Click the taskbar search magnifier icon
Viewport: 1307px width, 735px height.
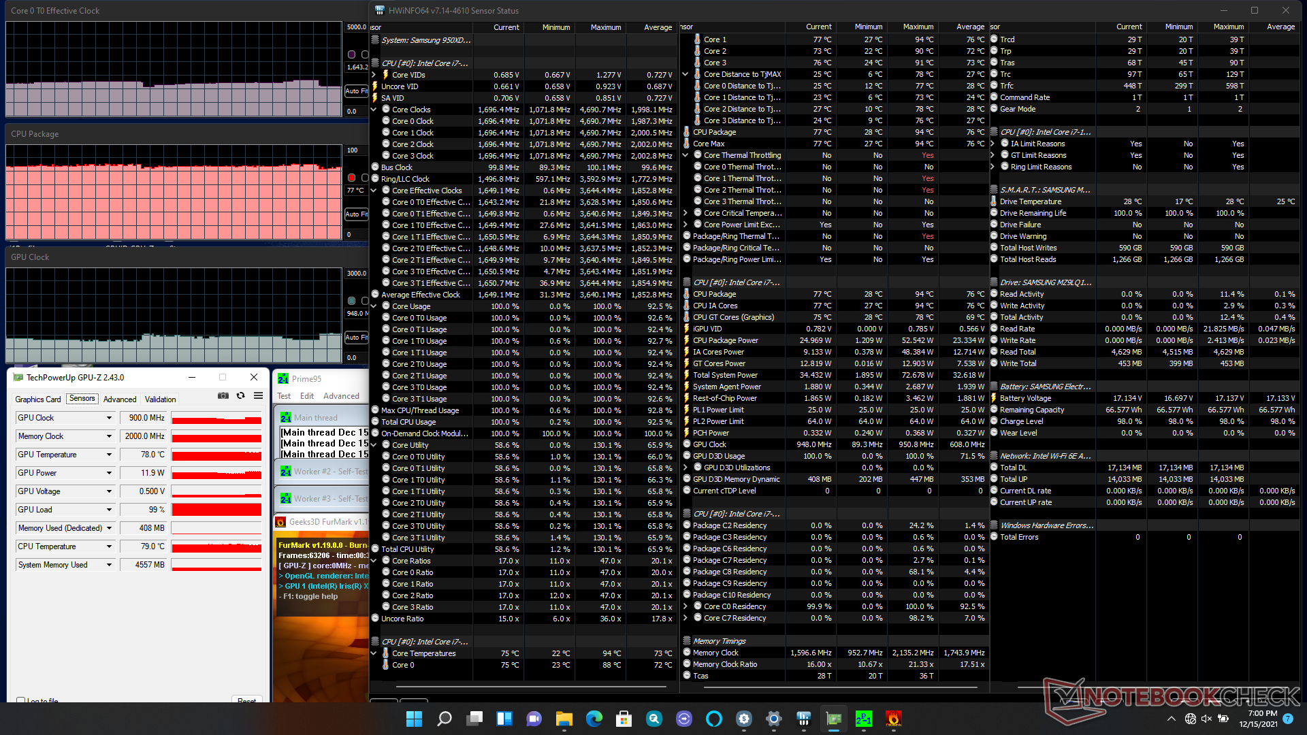(444, 719)
